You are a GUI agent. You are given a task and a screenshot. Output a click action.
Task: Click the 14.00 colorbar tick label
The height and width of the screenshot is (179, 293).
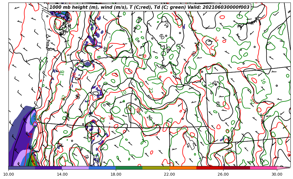click(62, 174)
